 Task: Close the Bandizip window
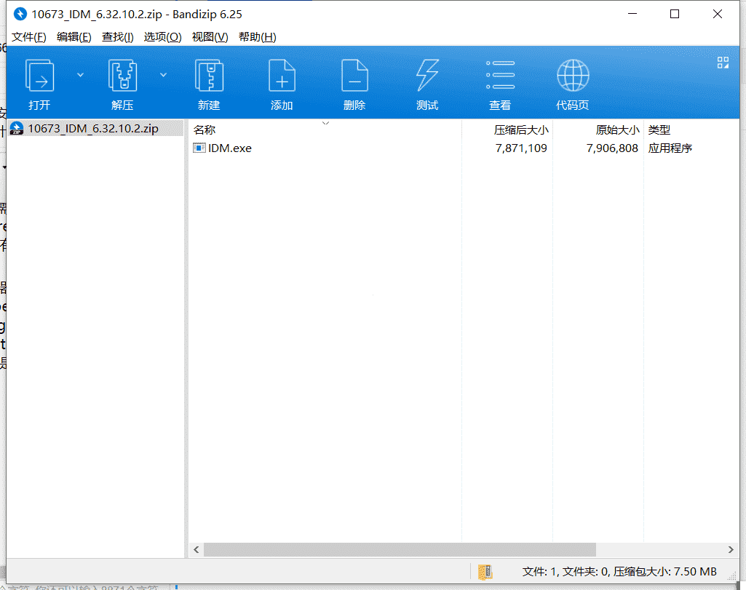pos(718,15)
